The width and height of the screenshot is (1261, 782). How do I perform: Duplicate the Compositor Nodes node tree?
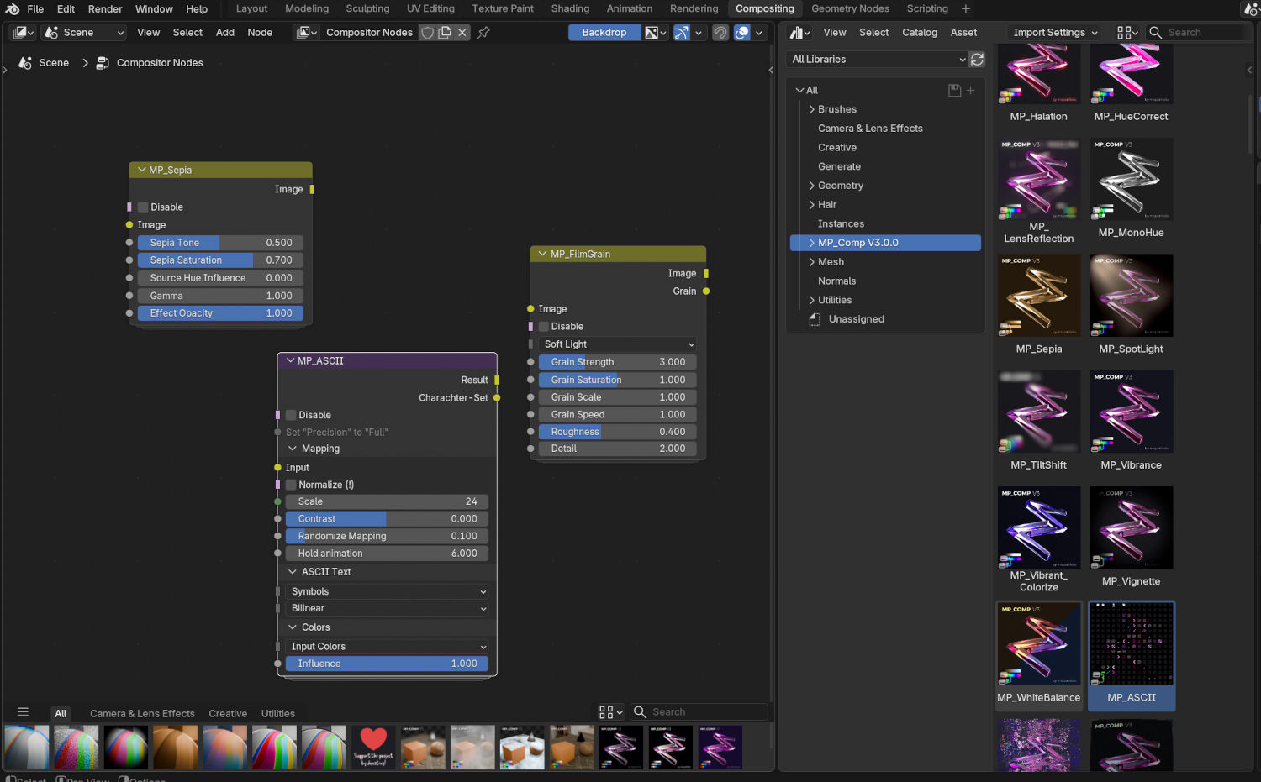tap(444, 32)
